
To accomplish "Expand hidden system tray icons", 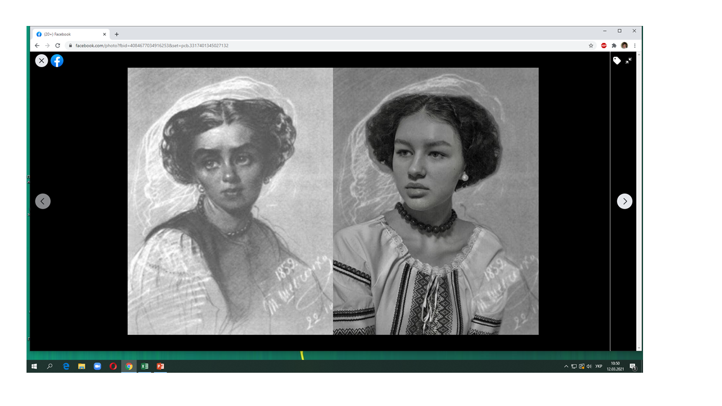I will click(x=566, y=367).
